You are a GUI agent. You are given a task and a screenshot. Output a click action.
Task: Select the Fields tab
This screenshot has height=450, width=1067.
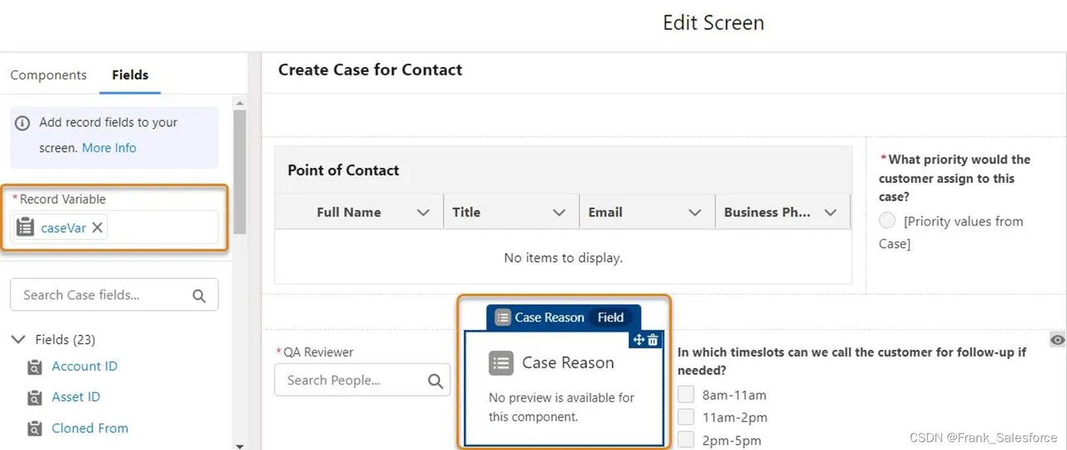pos(130,75)
